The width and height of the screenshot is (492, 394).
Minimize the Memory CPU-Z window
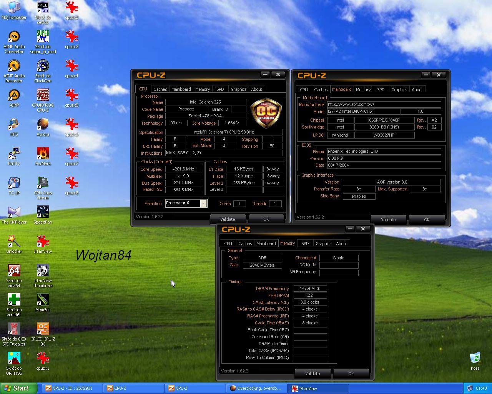350,229
